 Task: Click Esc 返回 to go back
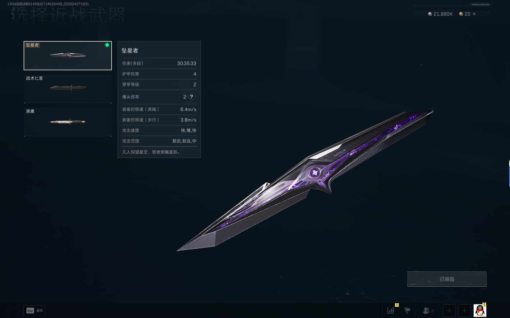coord(35,311)
